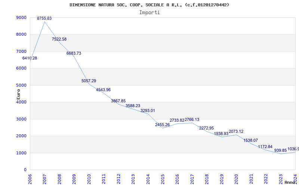Click the 2073.12 value label
This screenshot has height=186, width=299.
[236, 132]
